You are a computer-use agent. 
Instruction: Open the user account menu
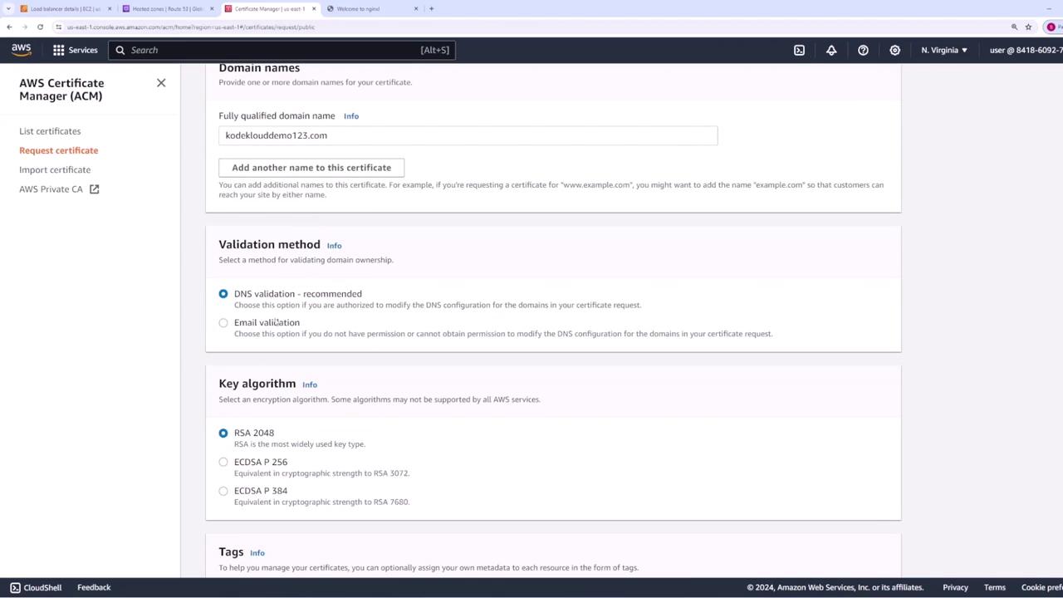coord(1026,50)
